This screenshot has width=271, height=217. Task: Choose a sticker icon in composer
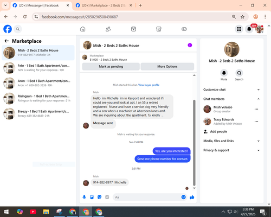click(99, 197)
